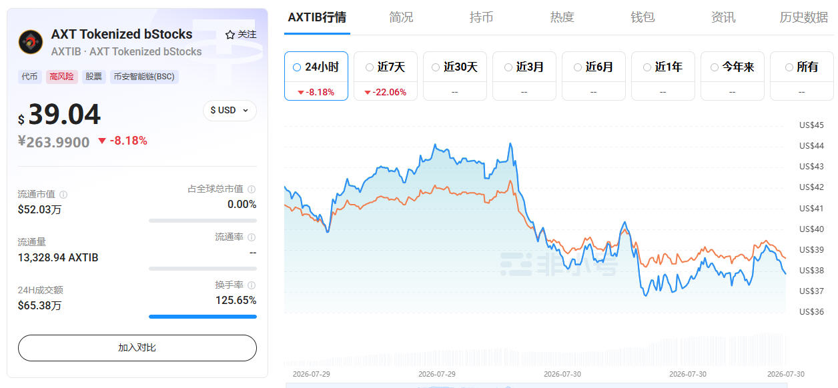Open the $ USD currency dropdown
The height and width of the screenshot is (388, 838).
pyautogui.click(x=230, y=110)
